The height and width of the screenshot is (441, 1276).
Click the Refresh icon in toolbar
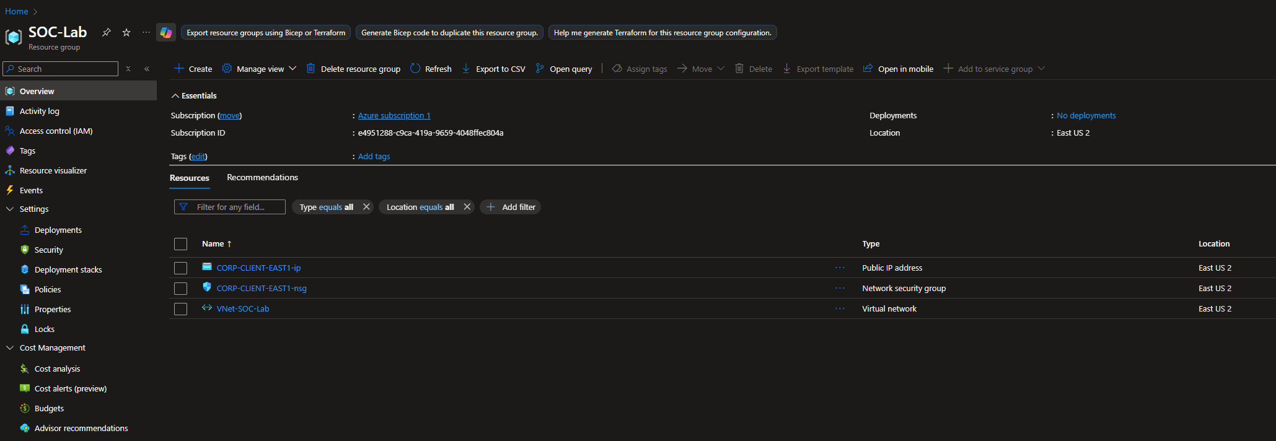pyautogui.click(x=415, y=69)
